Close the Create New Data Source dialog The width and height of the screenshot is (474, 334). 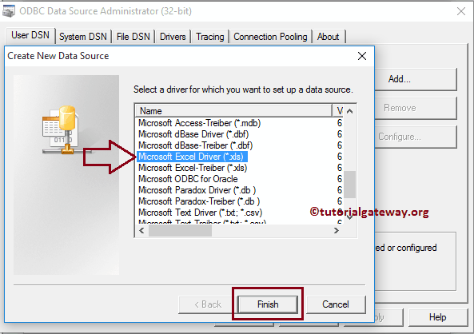click(x=362, y=56)
